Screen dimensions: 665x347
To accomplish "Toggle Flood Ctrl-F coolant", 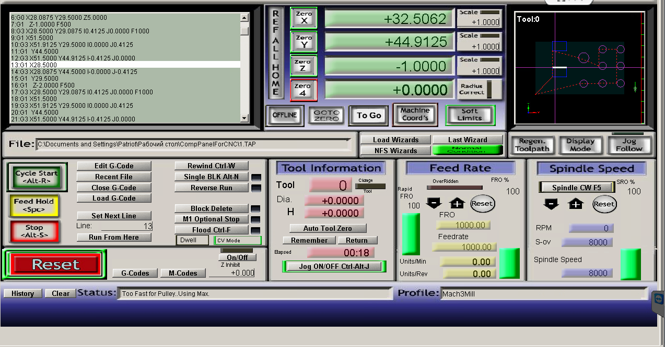I will [x=211, y=230].
